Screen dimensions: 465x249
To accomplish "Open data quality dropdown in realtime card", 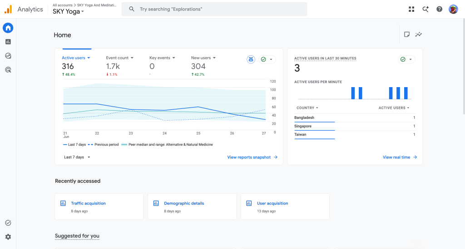I will tap(406, 59).
